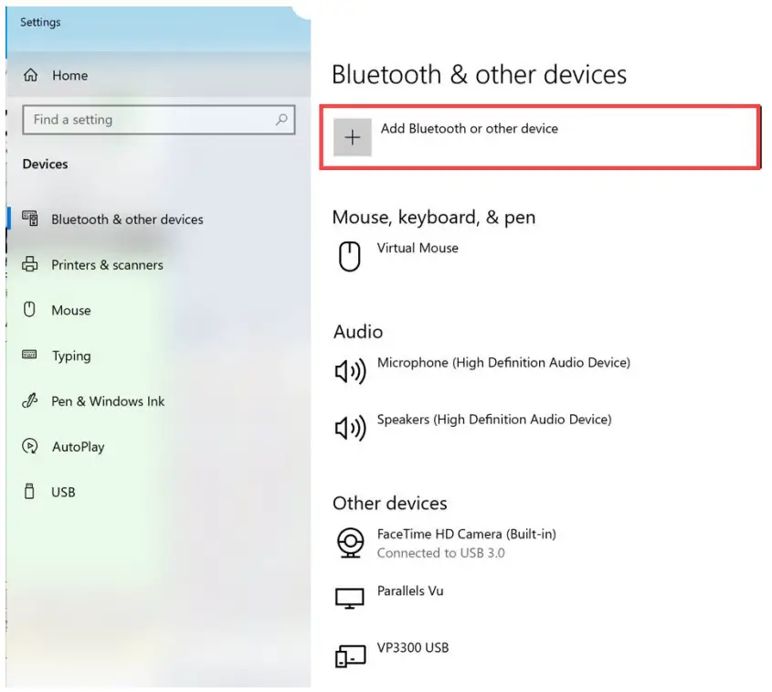
Task: Click the Home house icon
Action: click(30, 75)
